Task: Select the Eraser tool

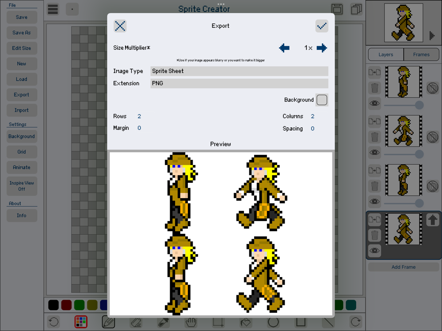Action: click(136, 322)
